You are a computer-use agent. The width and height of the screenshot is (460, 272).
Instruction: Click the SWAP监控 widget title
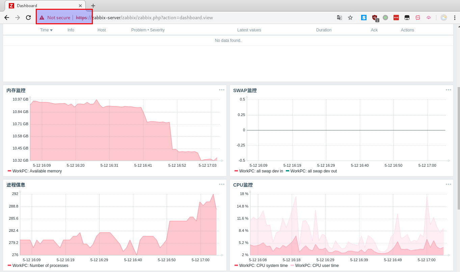coord(245,90)
